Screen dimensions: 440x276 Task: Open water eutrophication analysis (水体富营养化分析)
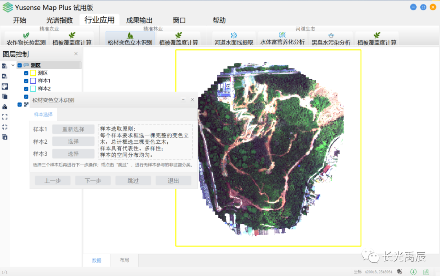point(282,39)
